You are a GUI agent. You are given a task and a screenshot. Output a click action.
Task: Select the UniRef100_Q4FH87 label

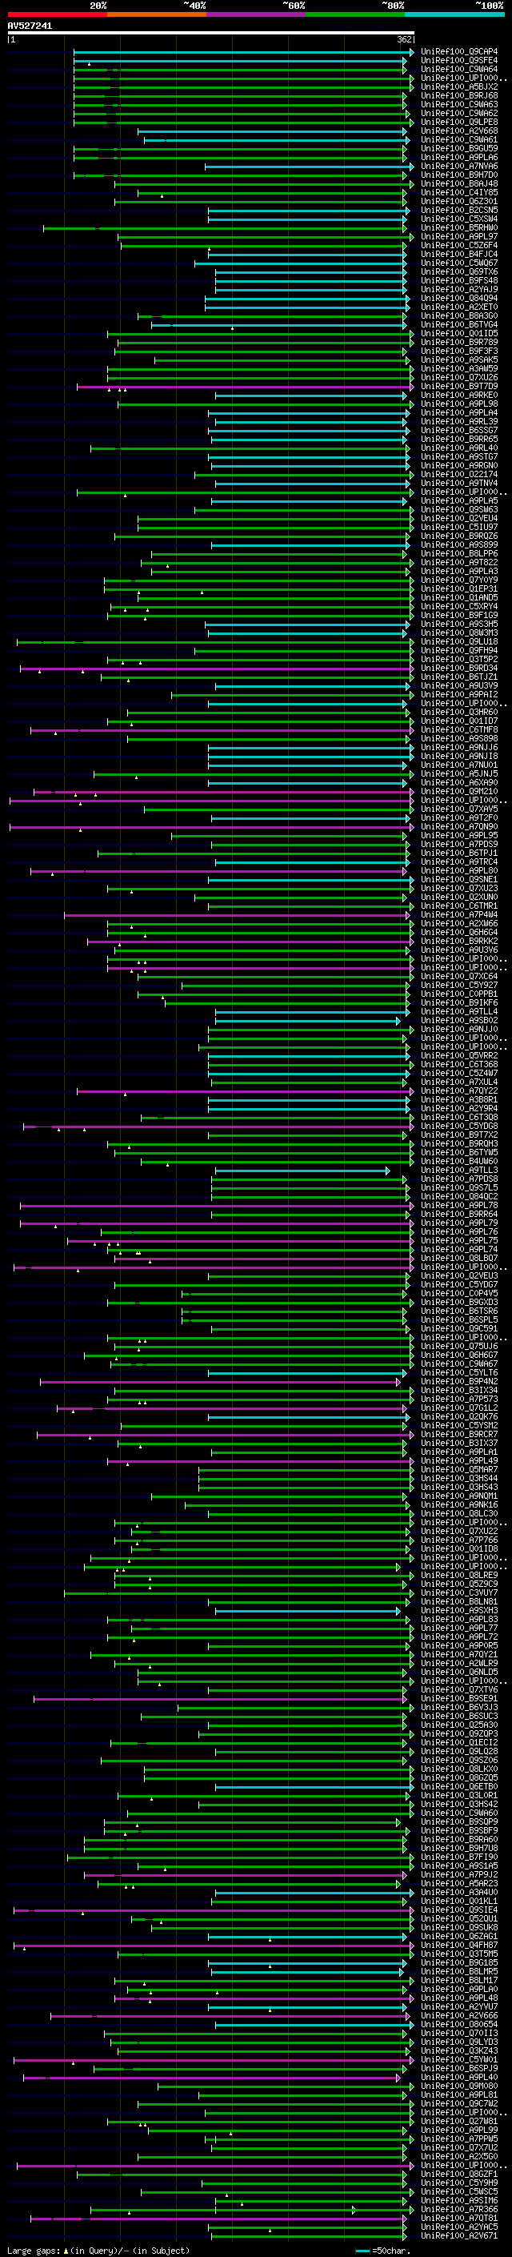[459, 1945]
